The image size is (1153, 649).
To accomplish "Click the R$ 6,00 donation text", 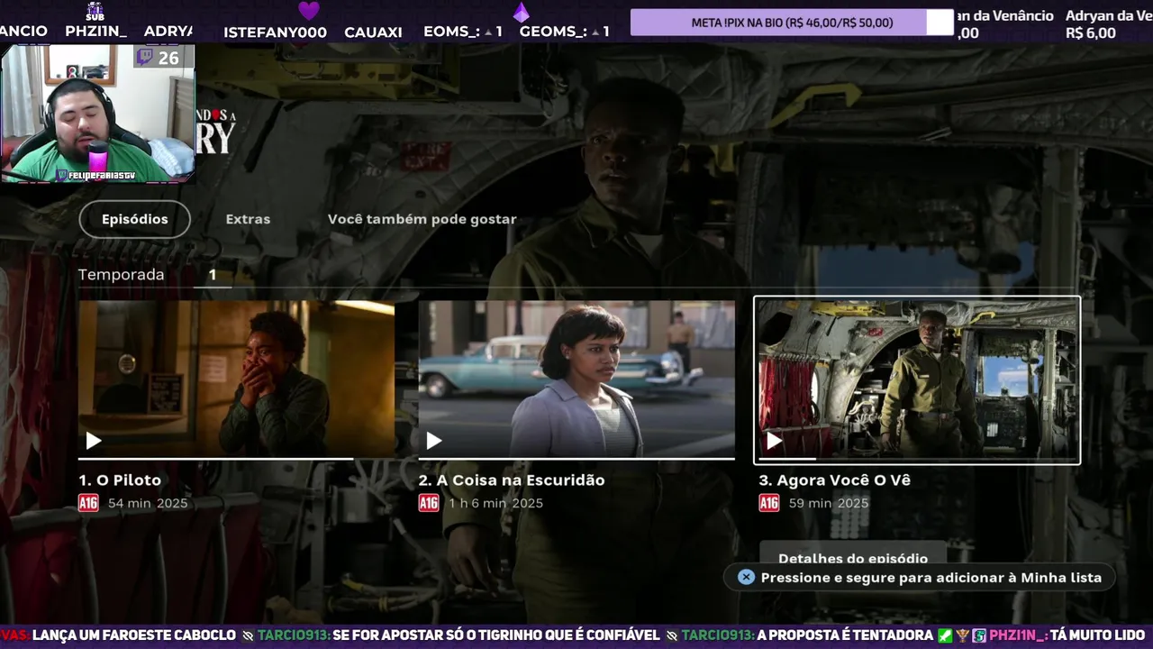I will click(x=1090, y=33).
